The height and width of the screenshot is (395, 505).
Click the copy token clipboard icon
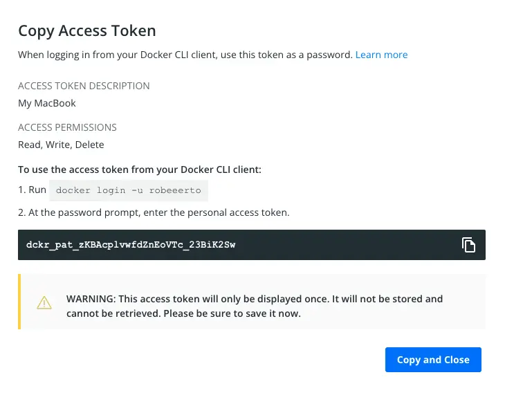tap(468, 245)
